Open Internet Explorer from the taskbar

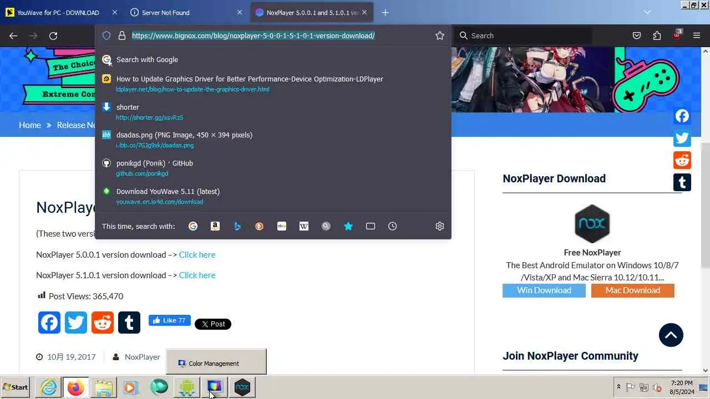point(49,387)
